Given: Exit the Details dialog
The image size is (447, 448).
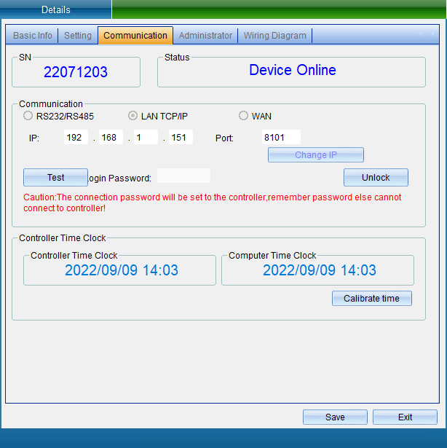Looking at the screenshot, I should pyautogui.click(x=405, y=417).
